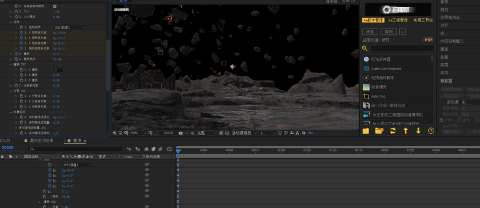This screenshot has height=208, width=480.
Task: Click the Crate's Cam Projector script icon
Action: click(366, 69)
